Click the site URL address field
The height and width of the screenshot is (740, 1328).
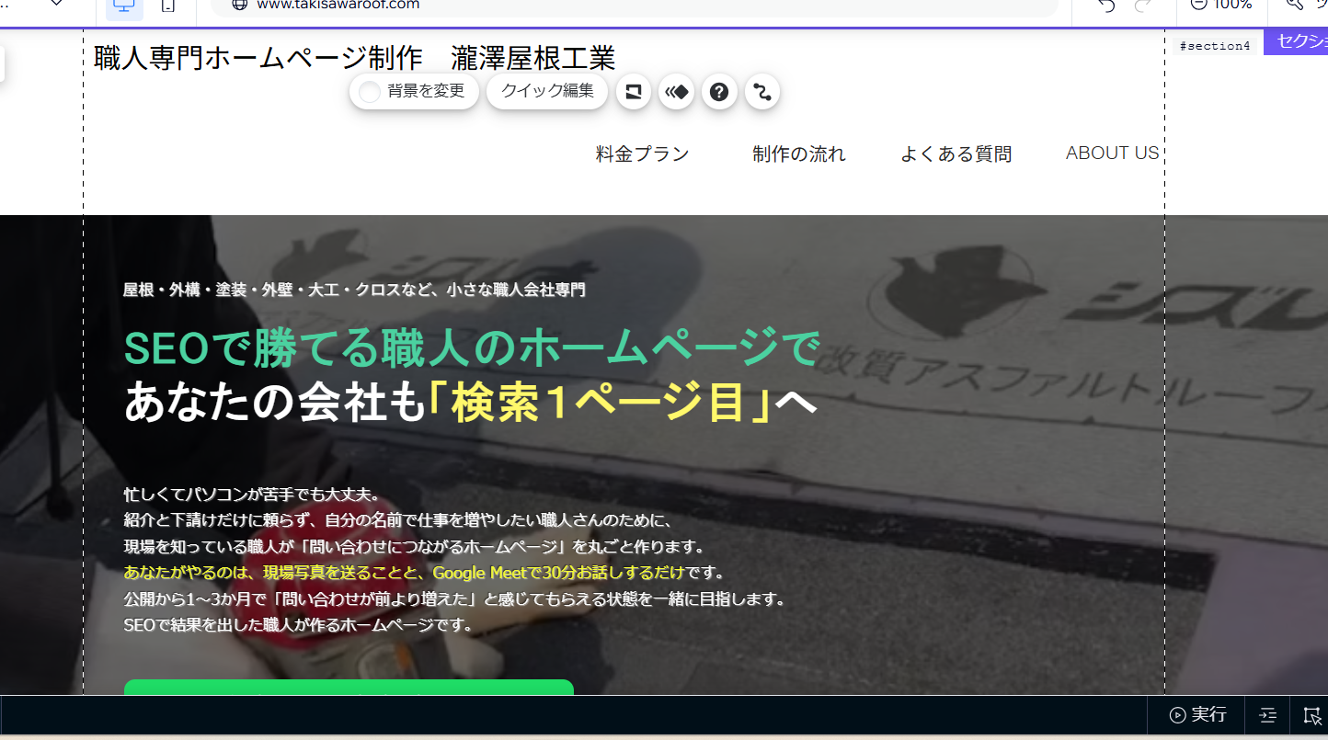(x=635, y=6)
